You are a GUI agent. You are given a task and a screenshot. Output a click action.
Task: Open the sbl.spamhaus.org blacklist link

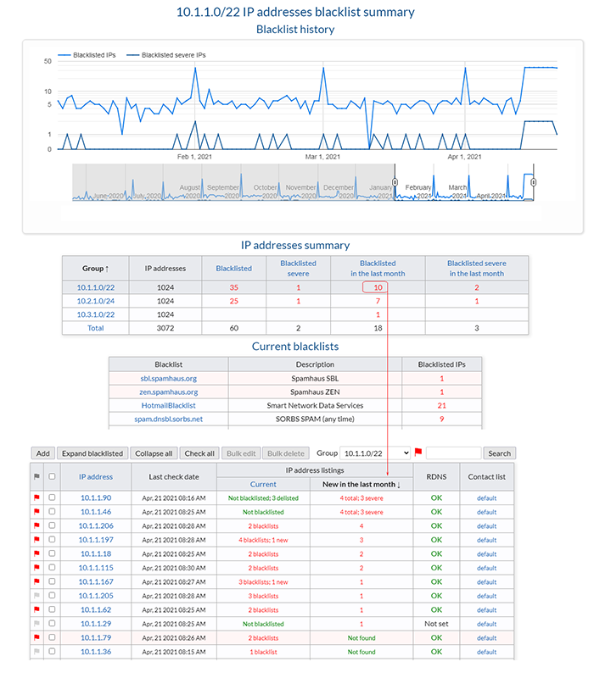click(x=168, y=378)
